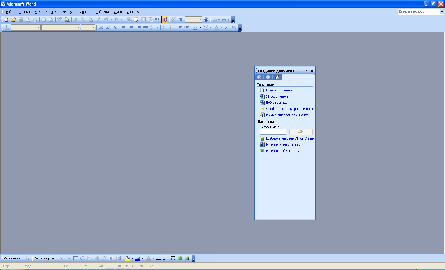
Task: Click the Из имеющегося документа link
Action: 289,115
